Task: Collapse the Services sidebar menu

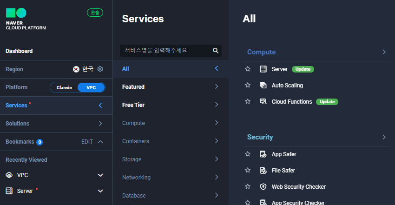Action: [x=100, y=106]
